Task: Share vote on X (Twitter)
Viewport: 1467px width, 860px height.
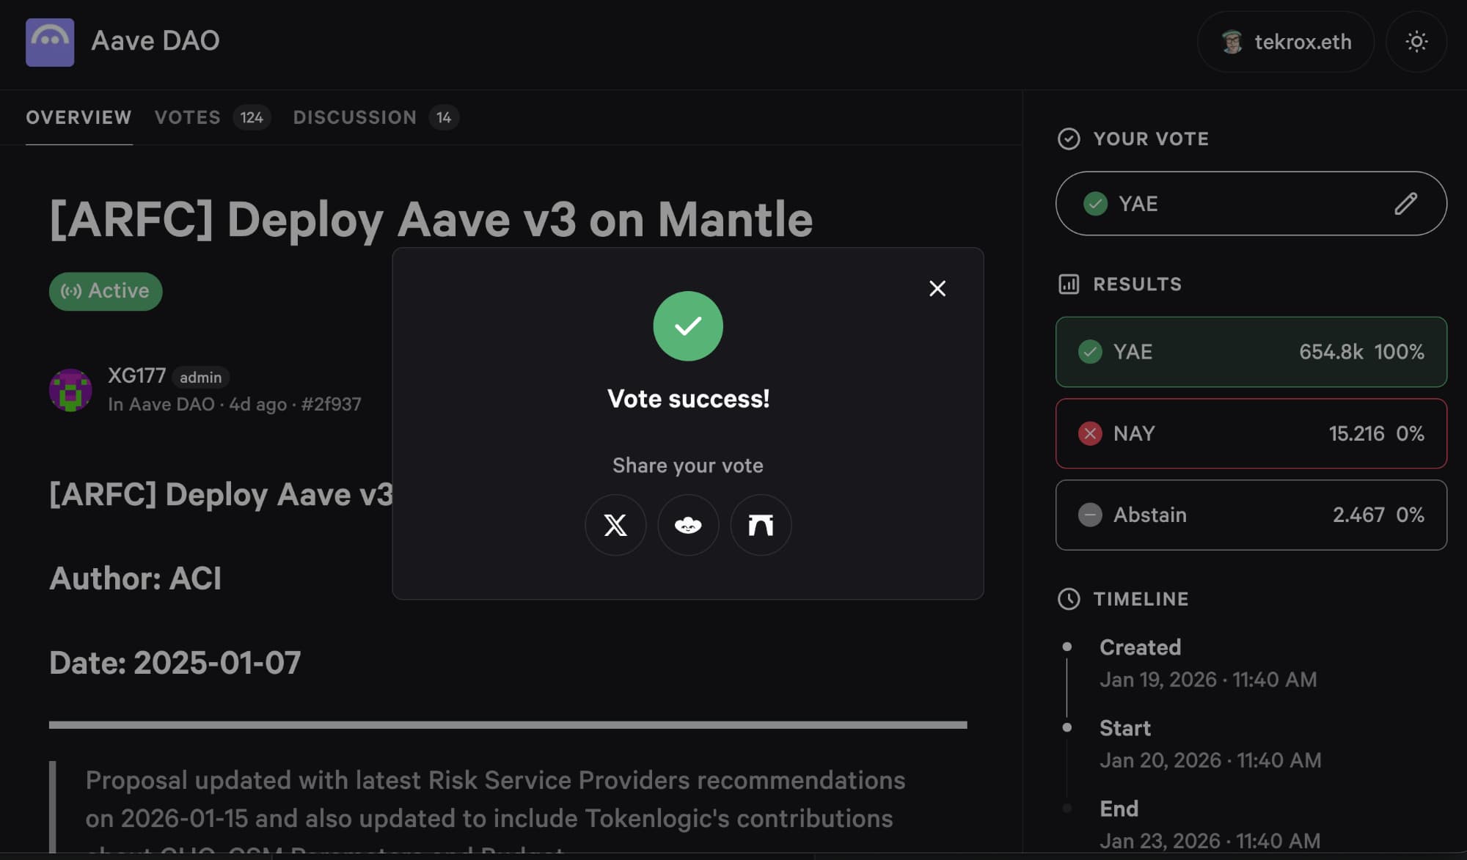Action: coord(615,525)
